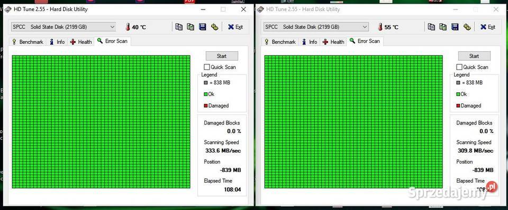The image size is (508, 210).
Task: Open options icon in left HD Tune toolbar
Action: [x=214, y=27]
